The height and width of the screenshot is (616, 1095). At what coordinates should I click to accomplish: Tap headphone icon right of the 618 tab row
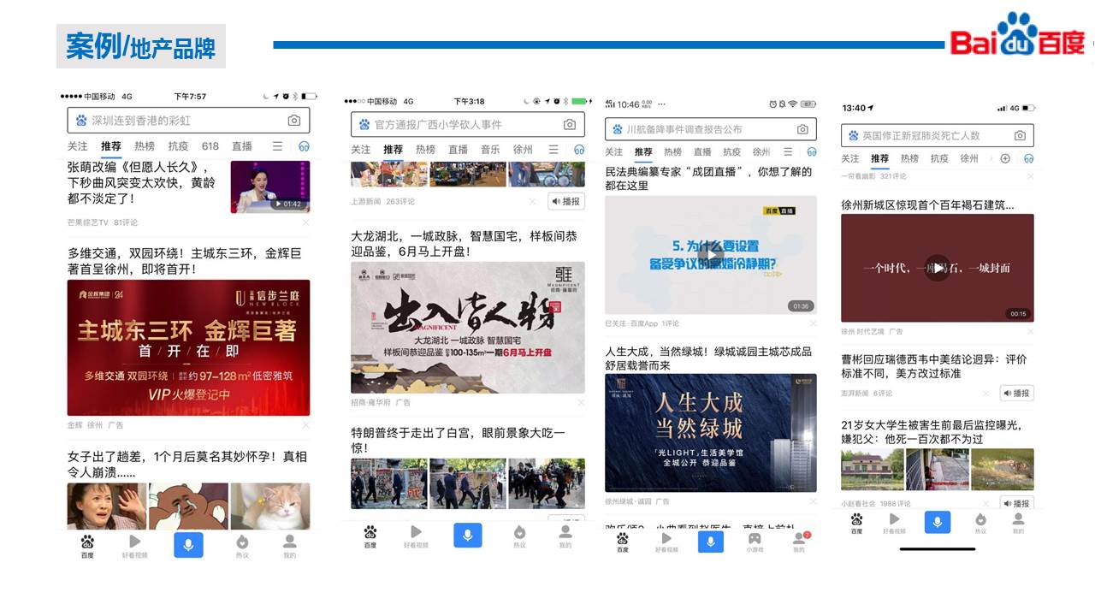(x=304, y=146)
